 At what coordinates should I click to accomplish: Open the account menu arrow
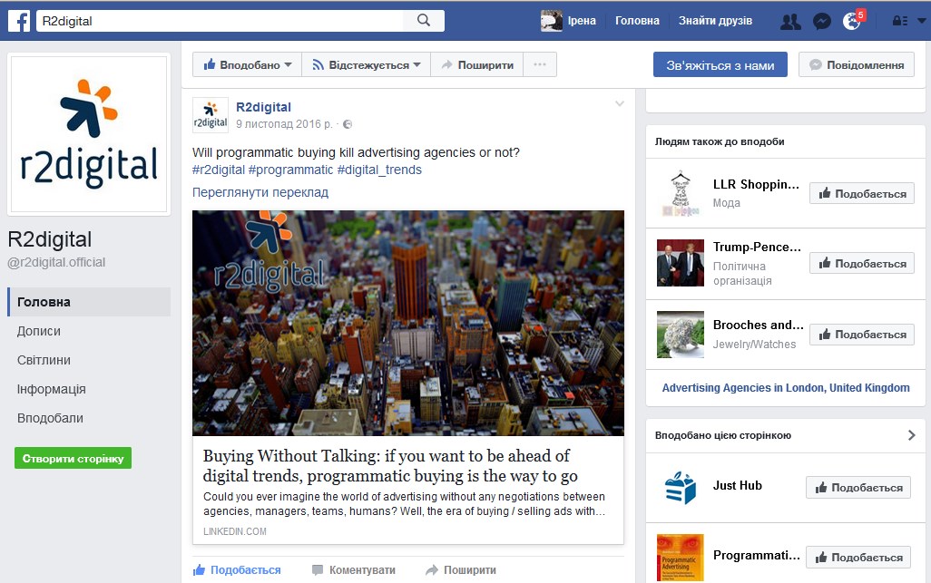[x=922, y=21]
